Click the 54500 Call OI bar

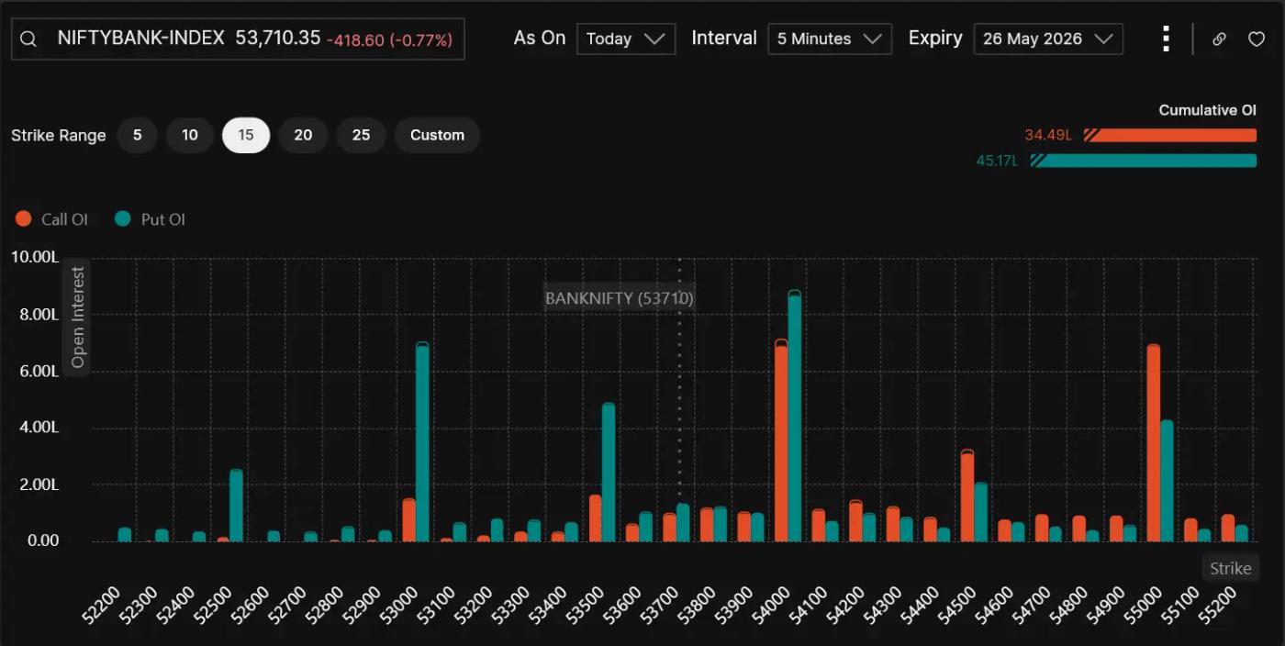point(967,496)
